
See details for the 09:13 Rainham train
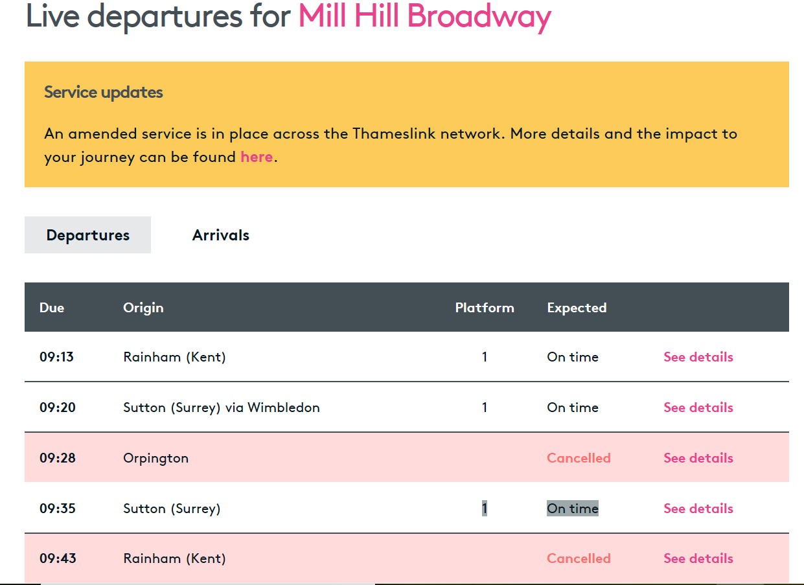pos(698,357)
